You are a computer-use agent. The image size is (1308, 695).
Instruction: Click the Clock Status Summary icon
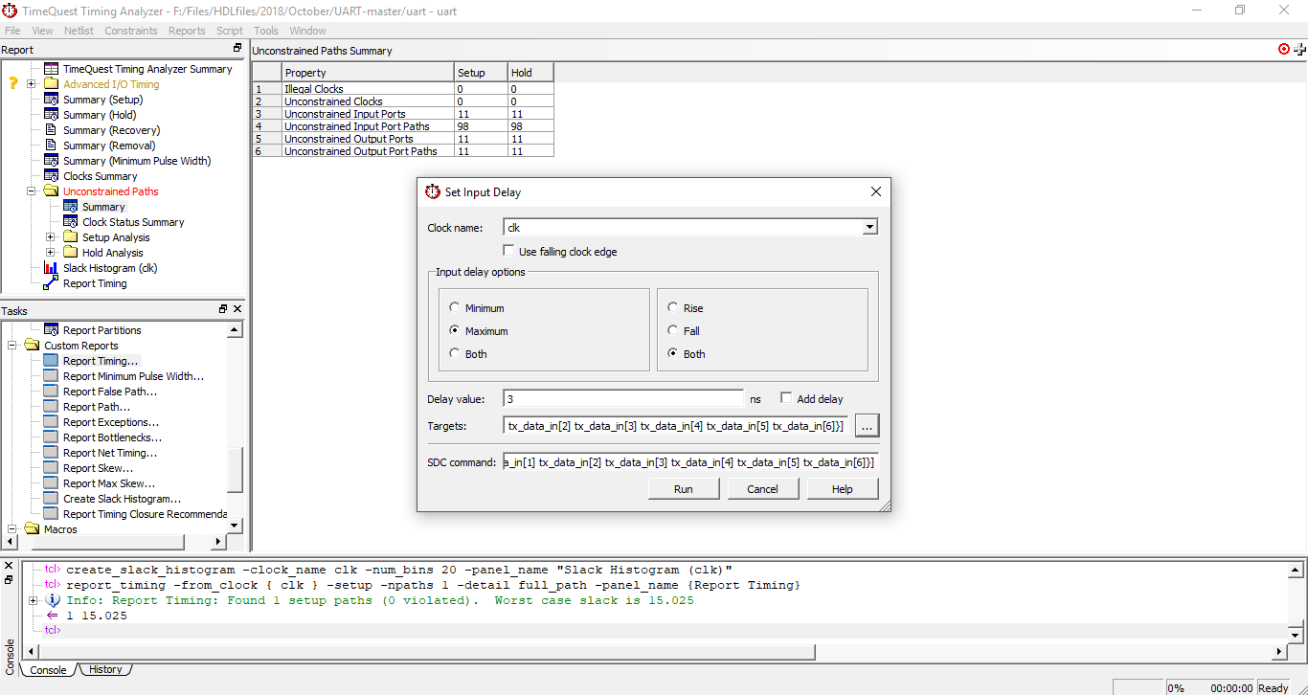(x=70, y=222)
